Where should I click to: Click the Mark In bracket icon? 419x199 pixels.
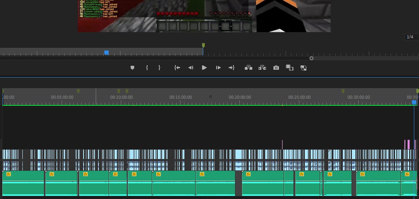pyautogui.click(x=147, y=68)
